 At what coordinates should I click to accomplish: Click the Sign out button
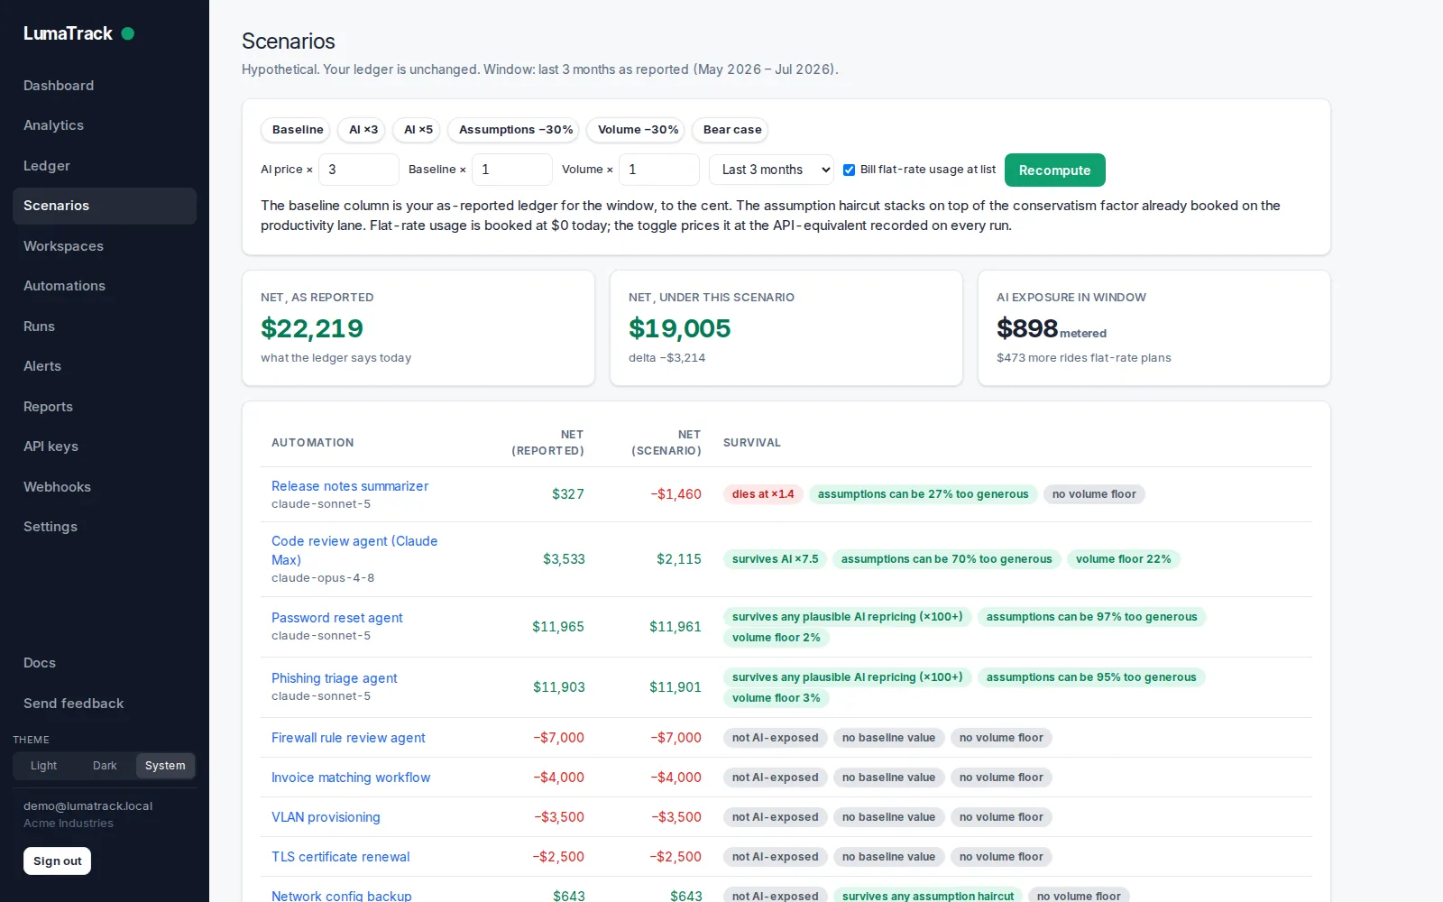pos(58,861)
